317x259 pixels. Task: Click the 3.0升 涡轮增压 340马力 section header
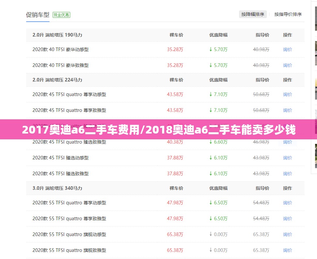tap(57, 188)
